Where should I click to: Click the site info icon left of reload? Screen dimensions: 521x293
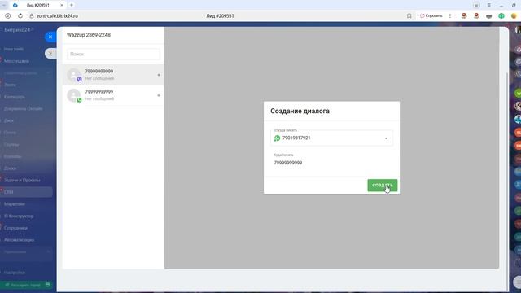(x=7, y=15)
